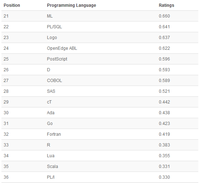The height and width of the screenshot is (183, 199).
Task: Click Fortran in position 32
Action: coord(54,134)
